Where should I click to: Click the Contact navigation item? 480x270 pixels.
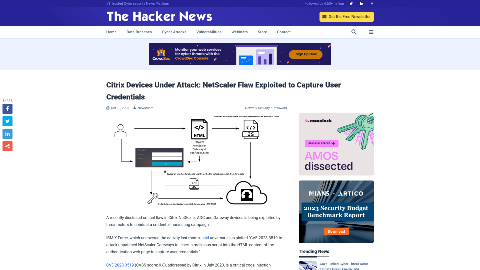[284, 32]
